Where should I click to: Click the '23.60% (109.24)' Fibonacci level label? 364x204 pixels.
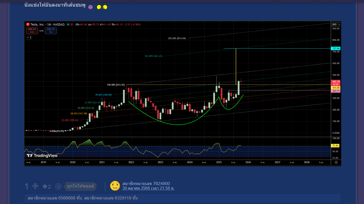pos(70,120)
